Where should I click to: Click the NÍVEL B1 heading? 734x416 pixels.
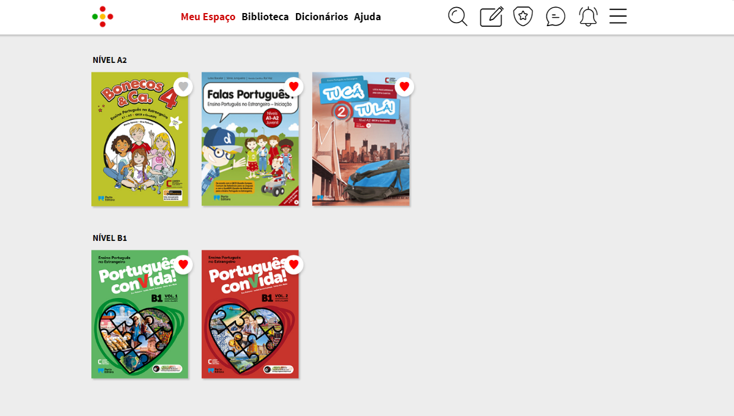tap(110, 238)
